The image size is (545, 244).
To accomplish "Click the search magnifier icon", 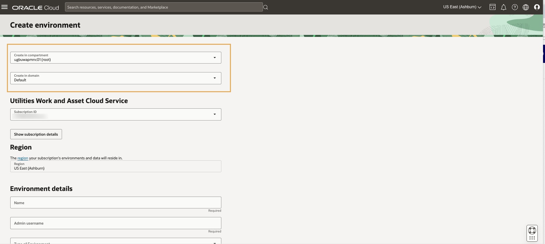I will [x=266, y=7].
